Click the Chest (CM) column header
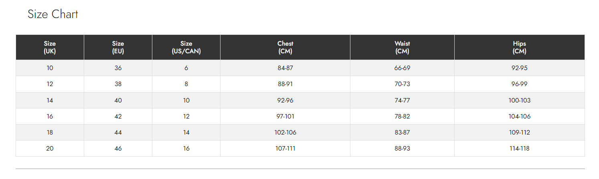 tap(285, 47)
